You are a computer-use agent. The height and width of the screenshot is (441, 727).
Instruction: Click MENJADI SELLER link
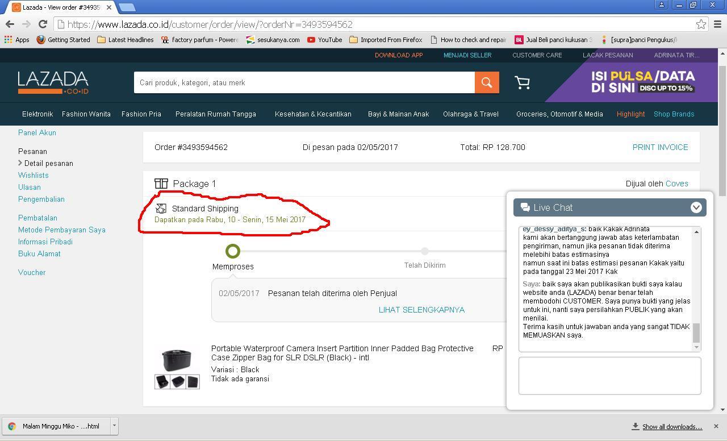[x=467, y=55]
